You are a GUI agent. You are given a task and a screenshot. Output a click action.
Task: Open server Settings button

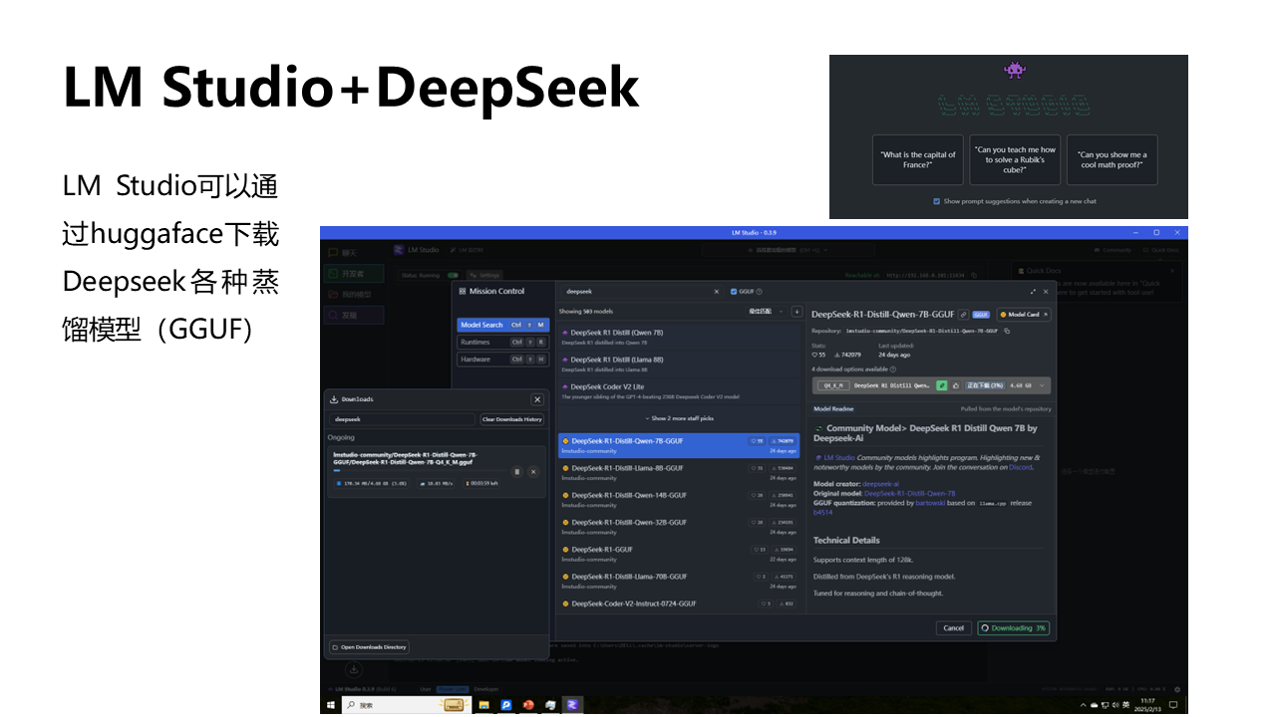[x=484, y=275]
